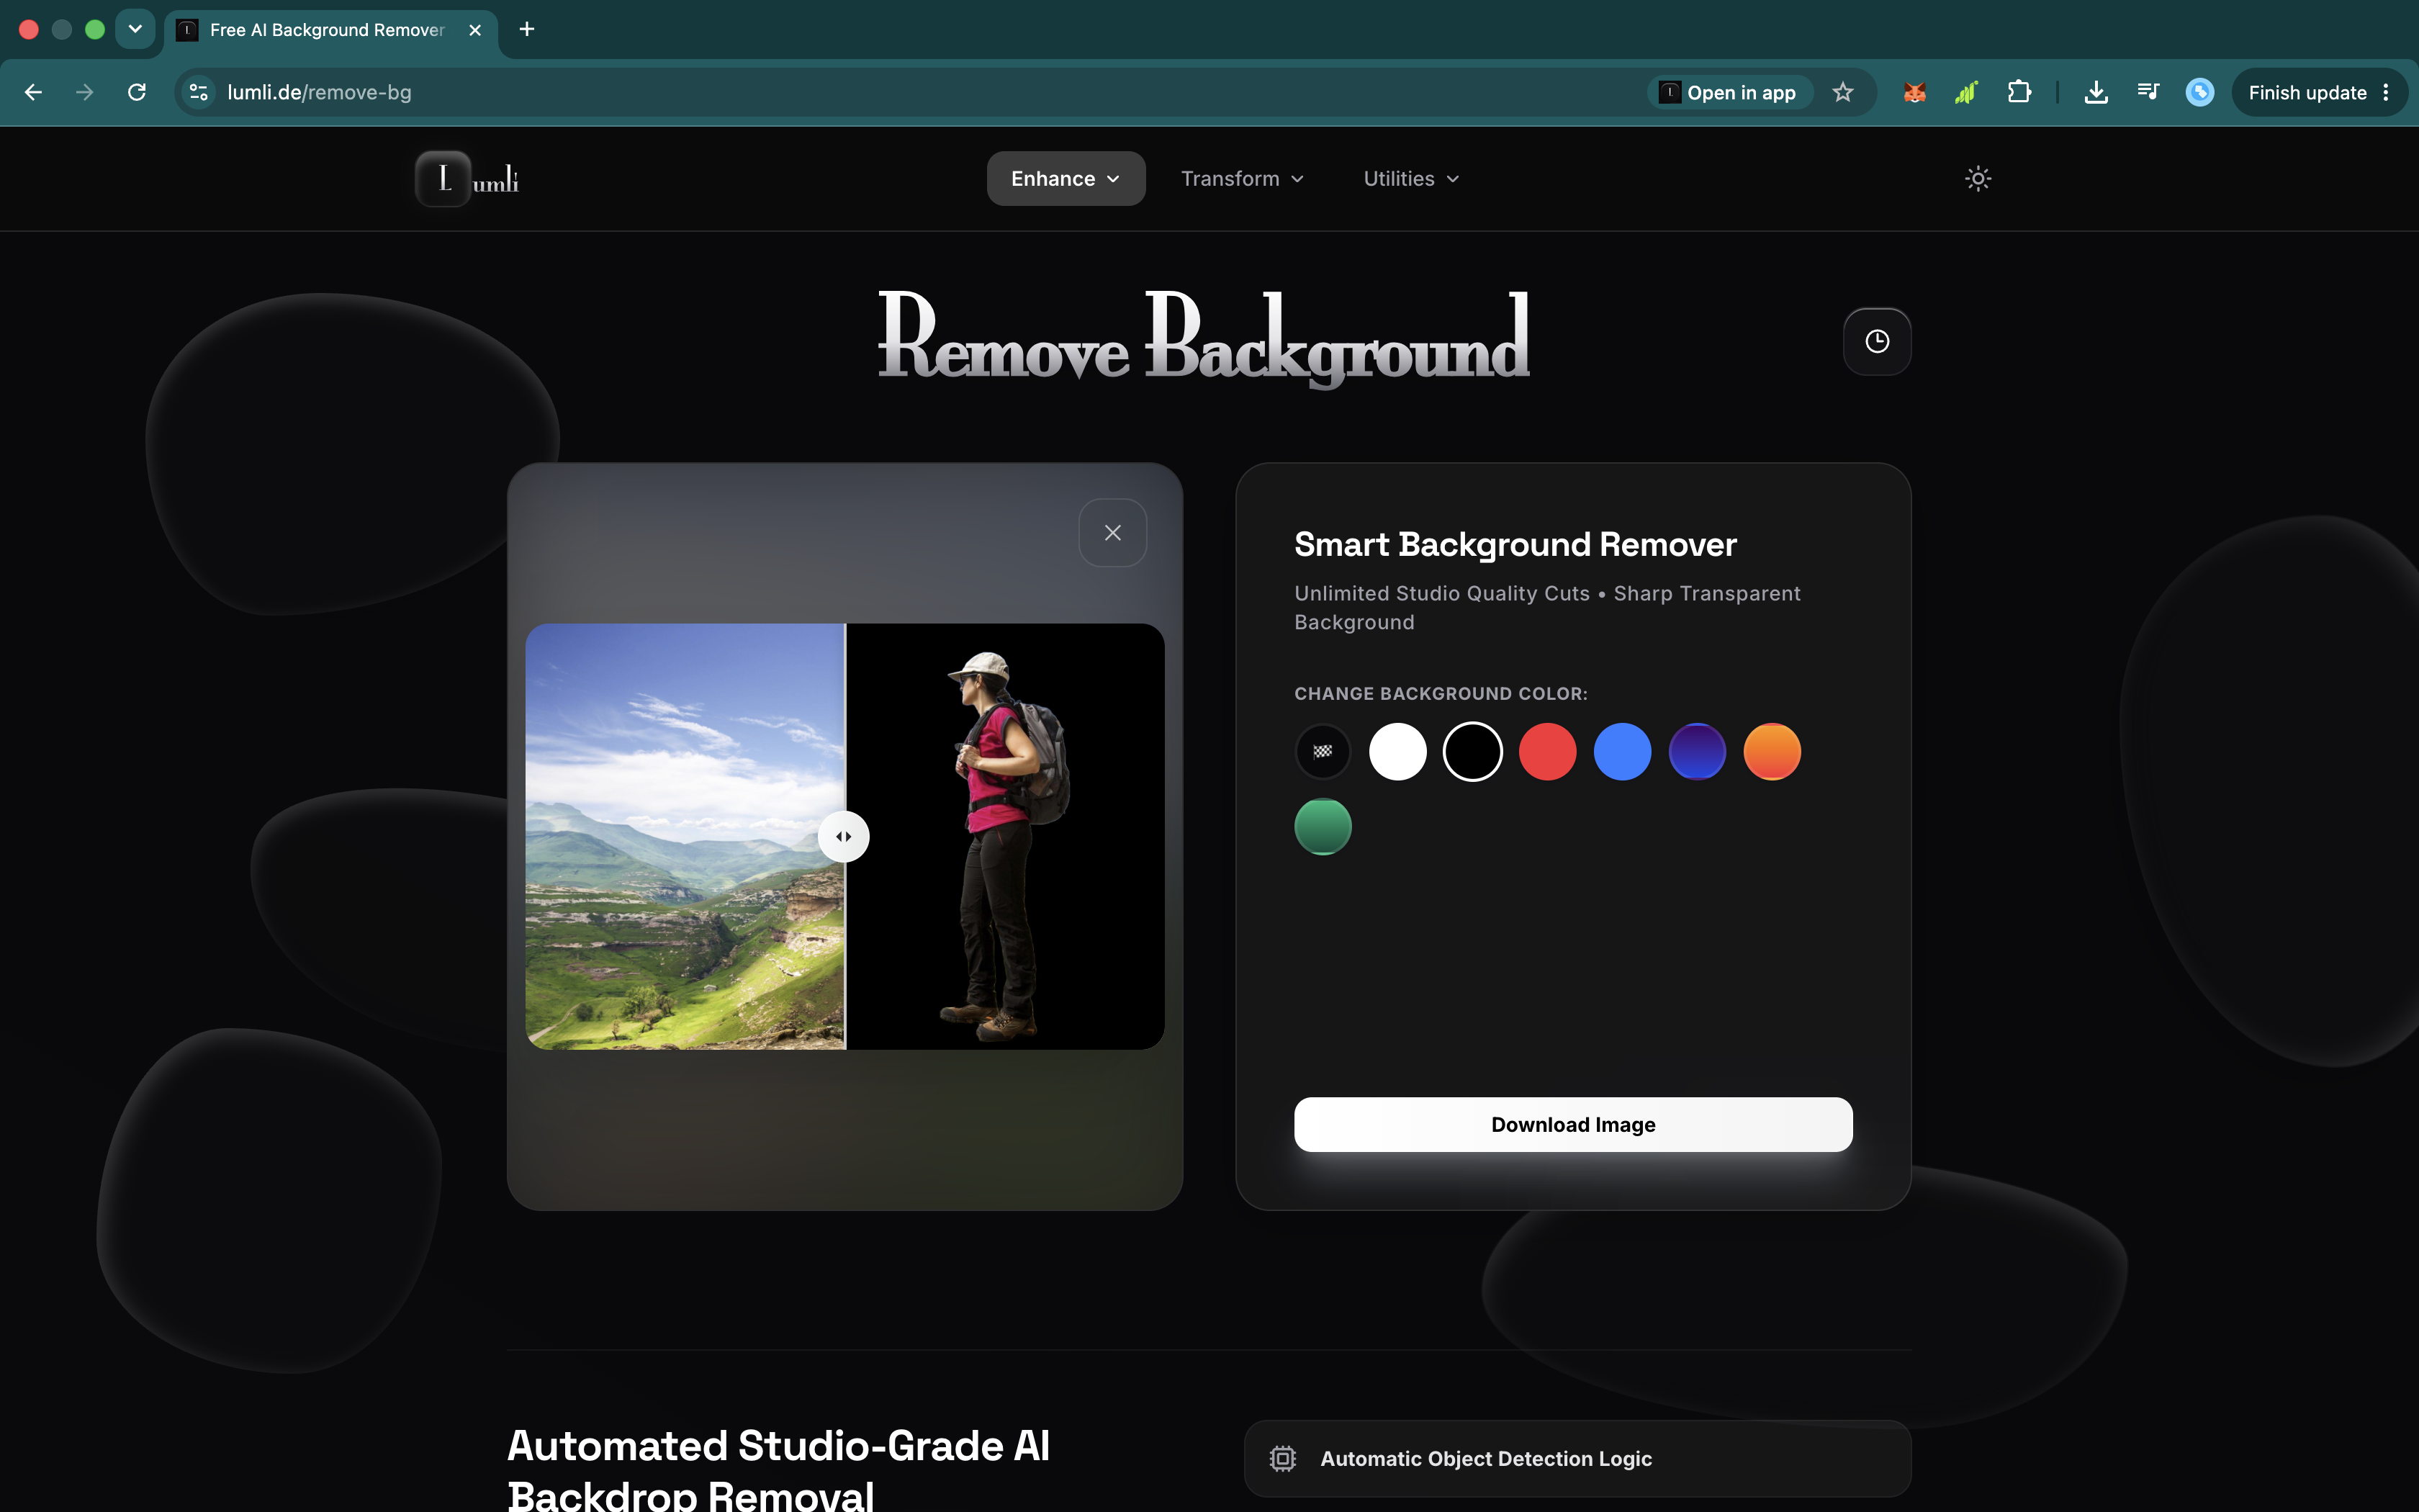
Task: Bookmark this page with the star icon
Action: pos(1843,93)
